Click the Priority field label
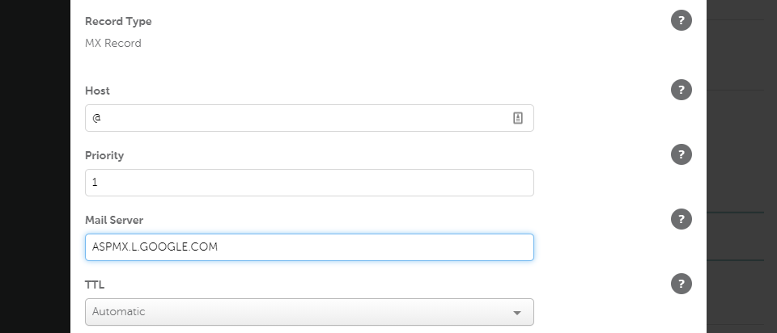The width and height of the screenshot is (777, 333). click(104, 155)
